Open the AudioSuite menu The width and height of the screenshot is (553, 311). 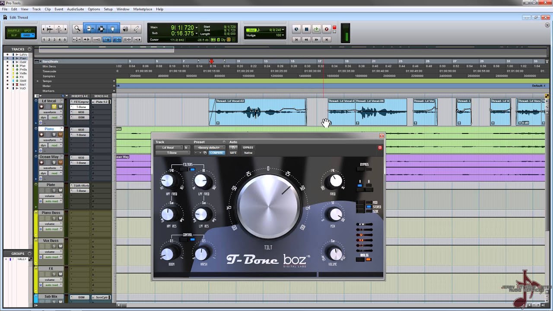(x=76, y=9)
